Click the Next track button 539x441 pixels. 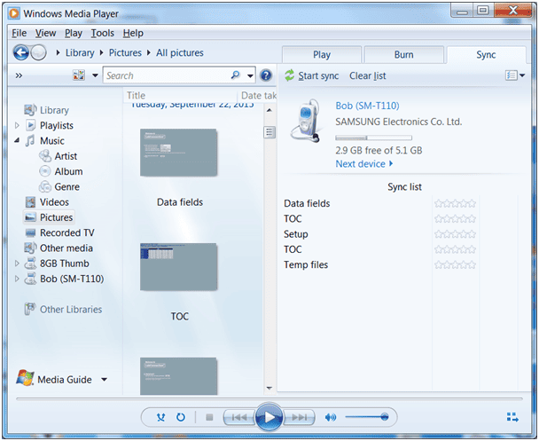299,417
